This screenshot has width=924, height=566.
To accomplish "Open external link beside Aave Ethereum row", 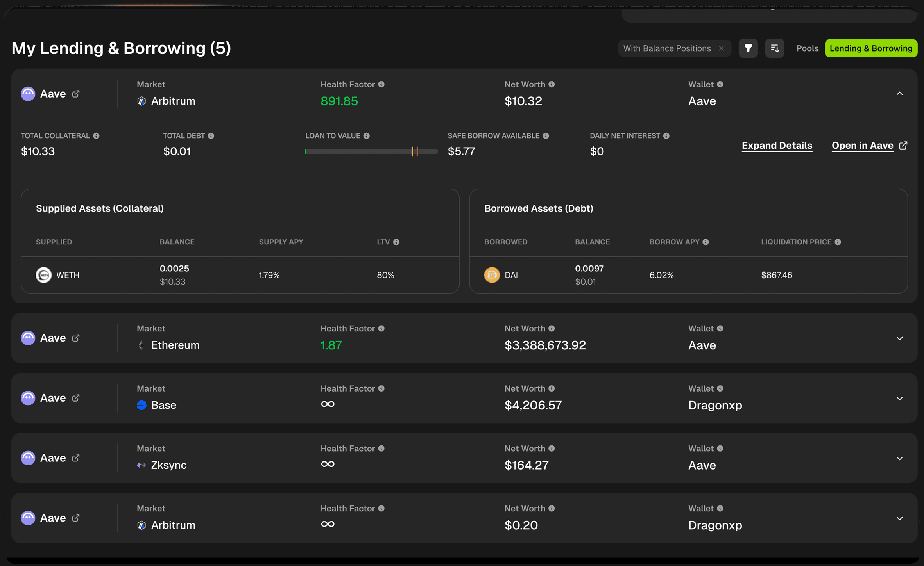I will pyautogui.click(x=76, y=338).
